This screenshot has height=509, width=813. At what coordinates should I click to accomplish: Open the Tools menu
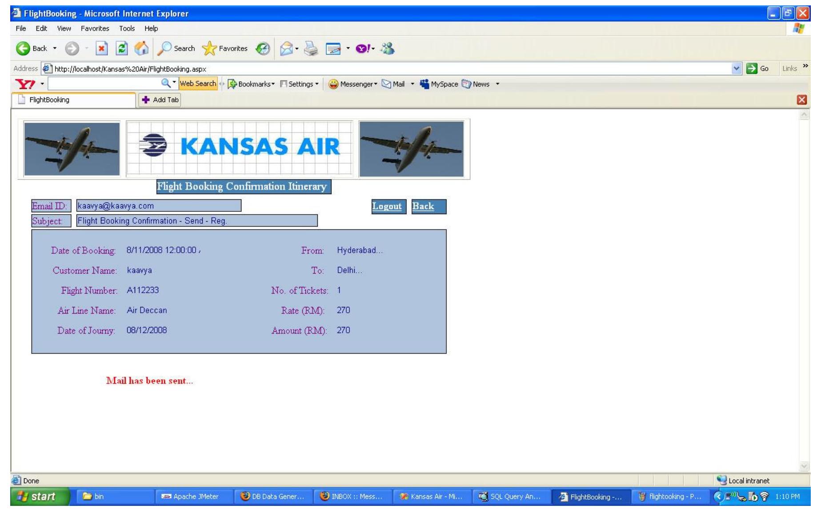click(x=127, y=28)
